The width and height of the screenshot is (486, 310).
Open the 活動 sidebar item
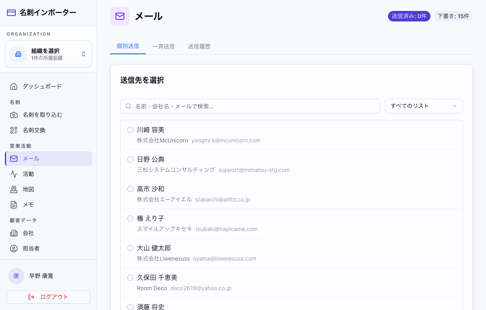(49, 174)
